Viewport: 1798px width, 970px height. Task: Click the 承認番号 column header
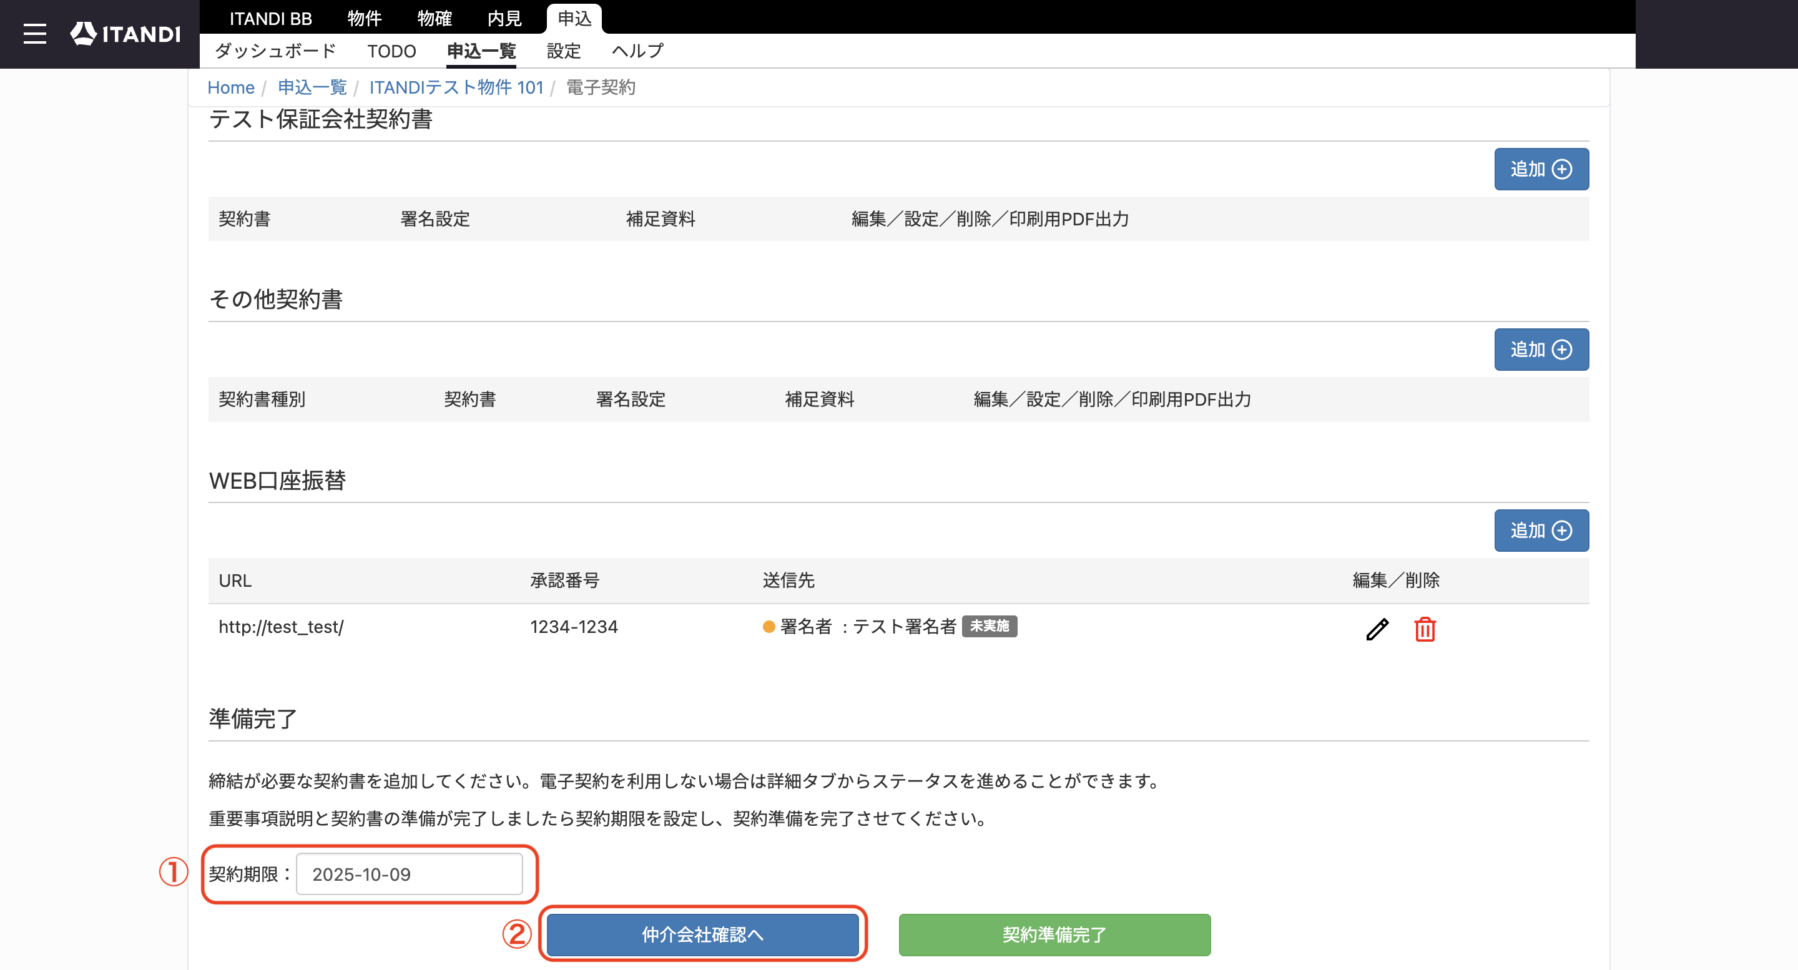point(564,580)
